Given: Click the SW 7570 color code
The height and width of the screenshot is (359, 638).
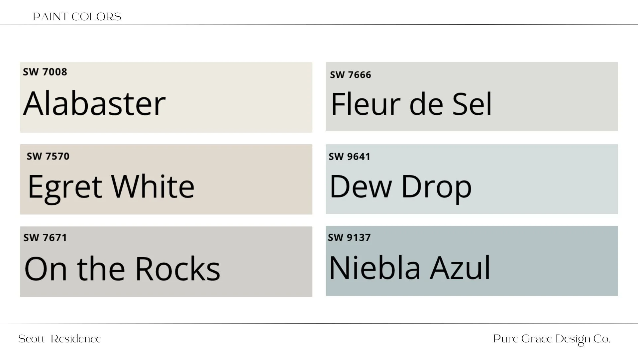Looking at the screenshot, I should point(48,156).
